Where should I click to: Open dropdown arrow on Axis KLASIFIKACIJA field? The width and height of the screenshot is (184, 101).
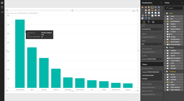click(x=159, y=29)
